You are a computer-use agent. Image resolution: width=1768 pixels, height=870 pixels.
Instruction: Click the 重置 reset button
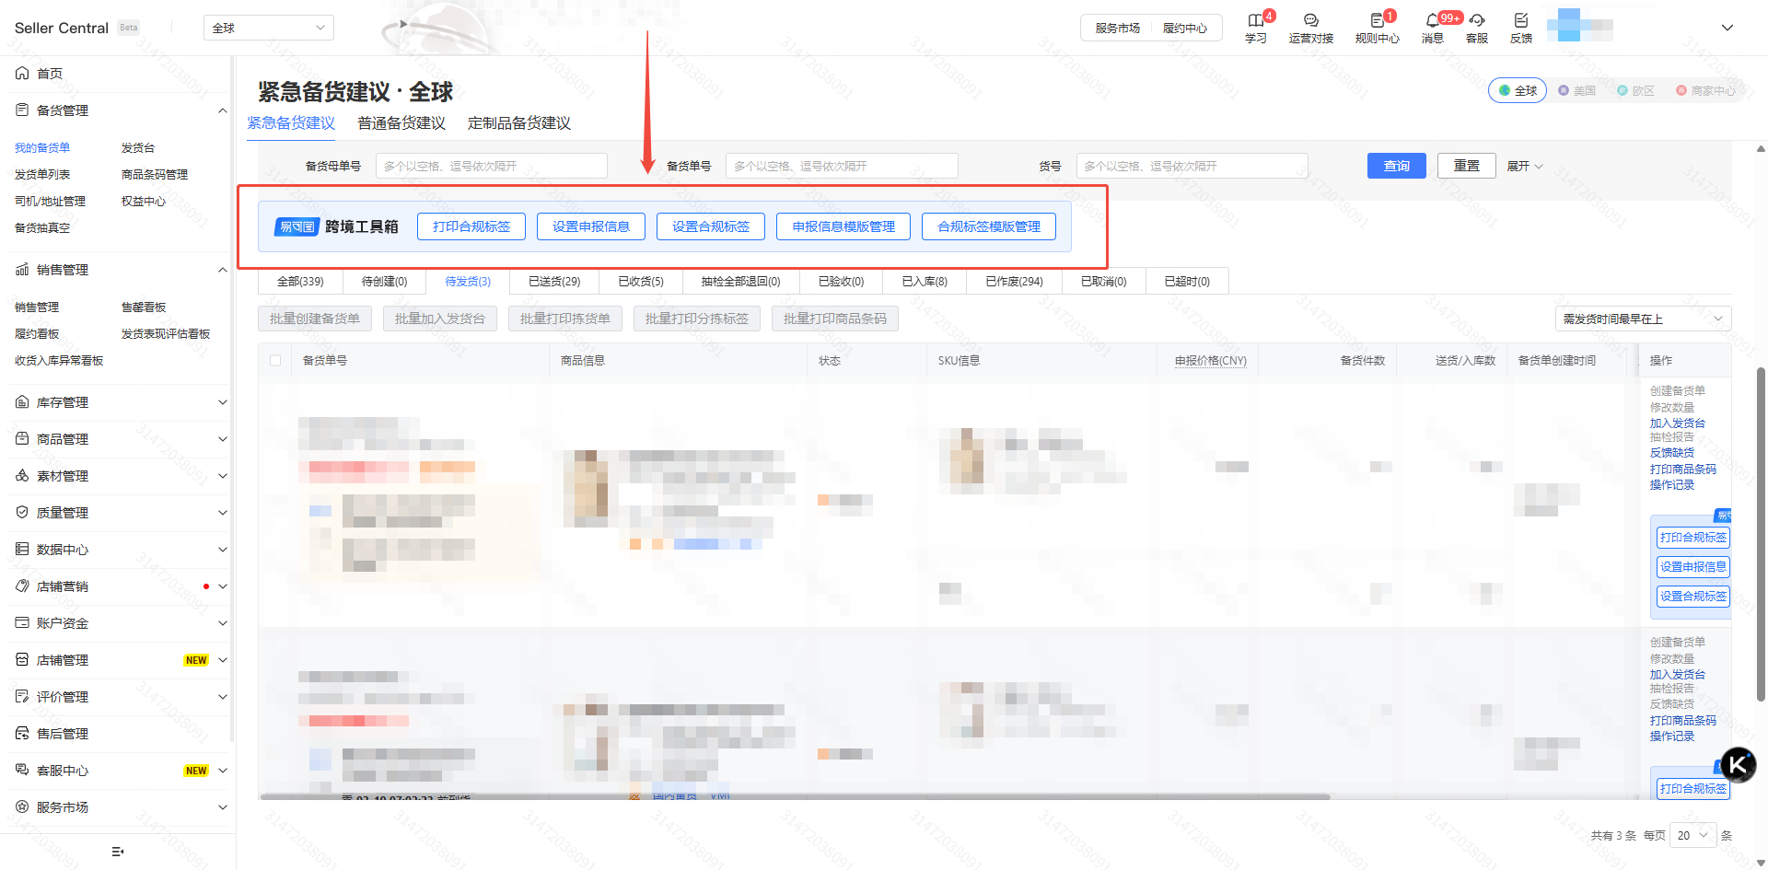pyautogui.click(x=1467, y=166)
